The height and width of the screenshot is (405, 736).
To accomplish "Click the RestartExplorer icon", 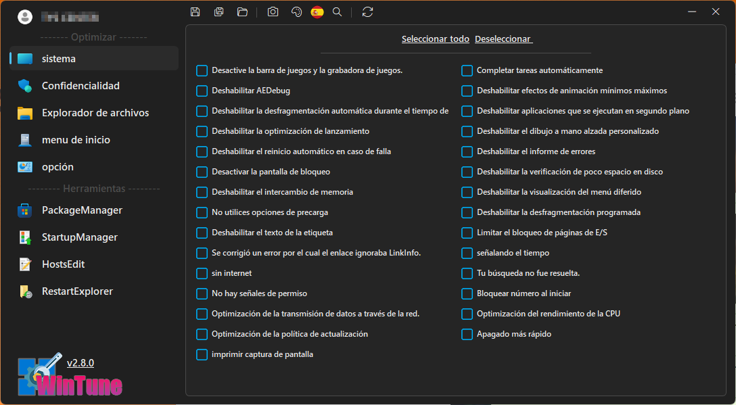I will click(x=25, y=291).
